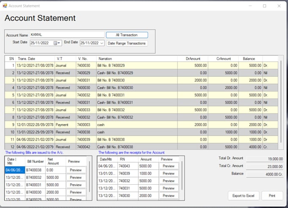This screenshot has height=208, width=288.
Task: Select the Received row voucher 7400038
Action: [141, 132]
